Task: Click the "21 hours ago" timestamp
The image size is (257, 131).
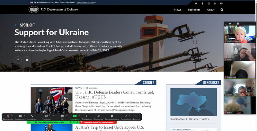Action: click(x=92, y=88)
